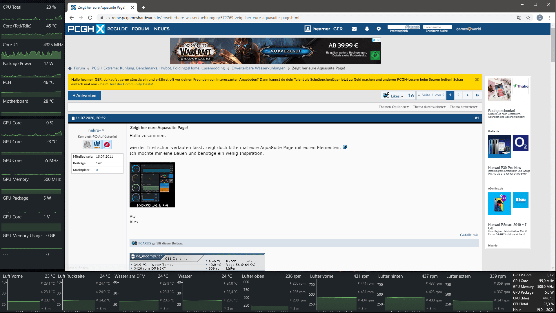
Task: Click the post status icon beside 11.07.2020
Action: click(x=73, y=118)
